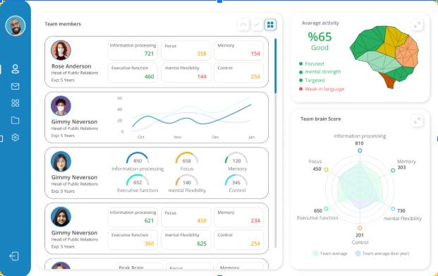
Task: Open the user profile icon in sidebar
Action: click(15, 68)
